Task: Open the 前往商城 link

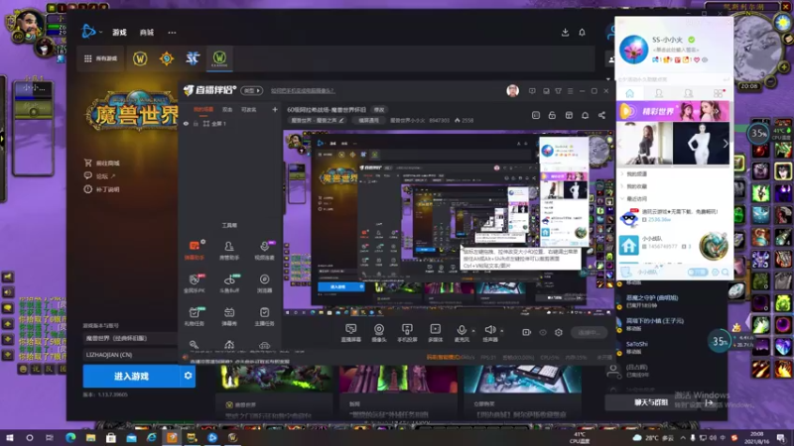Action: tap(102, 163)
